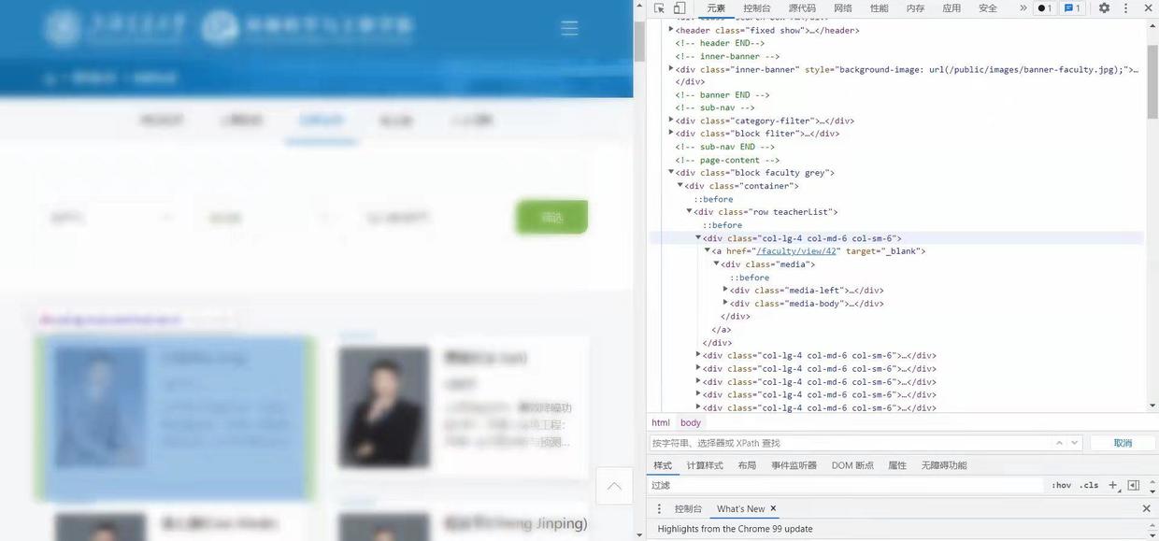The image size is (1159, 541).
Task: Open the 计算样式 styles tab
Action: (705, 465)
